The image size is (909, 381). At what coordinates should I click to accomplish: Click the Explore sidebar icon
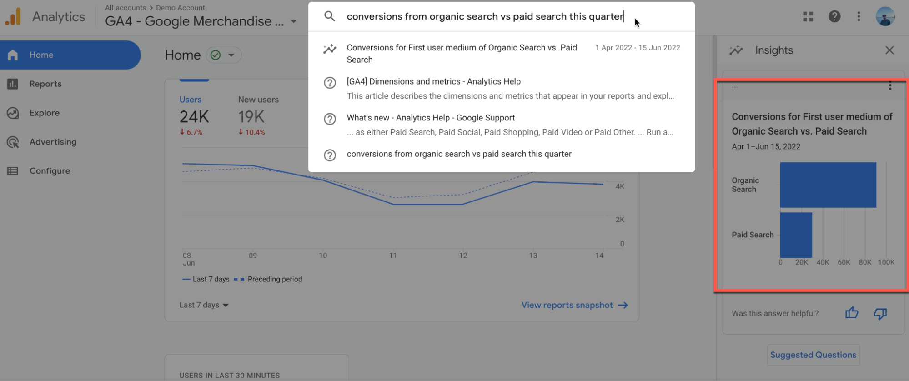point(13,113)
